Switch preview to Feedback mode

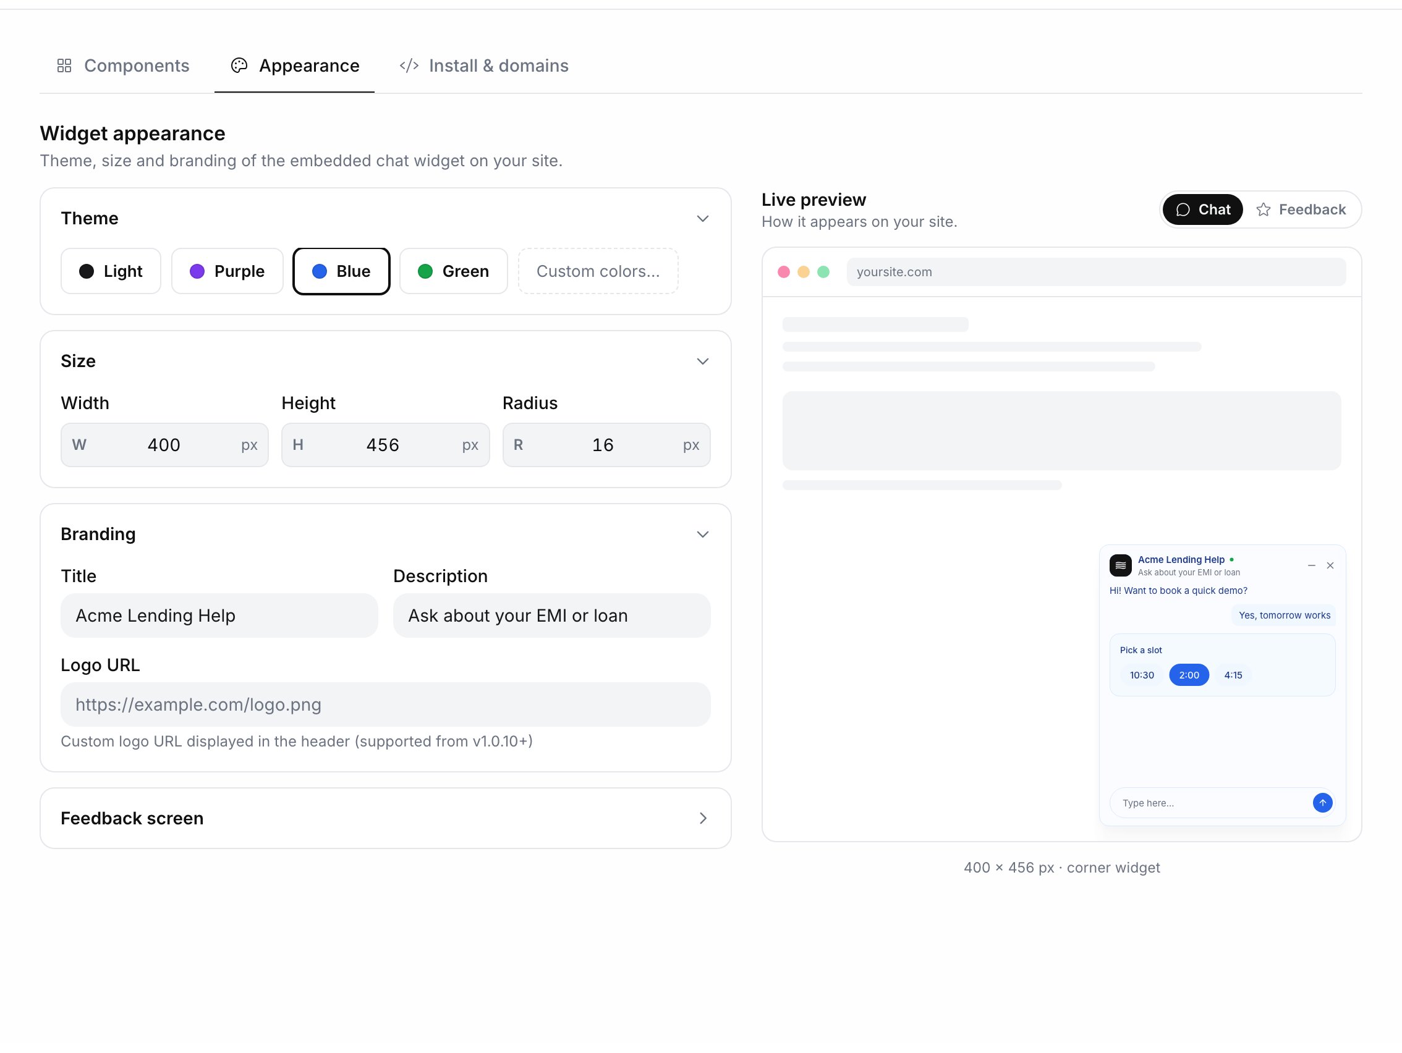[x=1301, y=209]
